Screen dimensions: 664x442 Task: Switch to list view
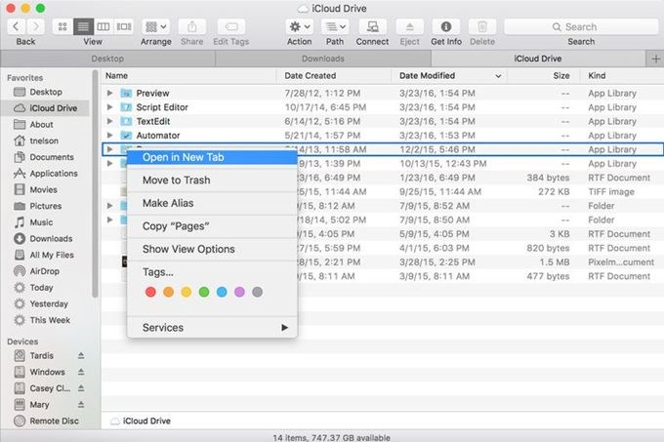pos(83,26)
